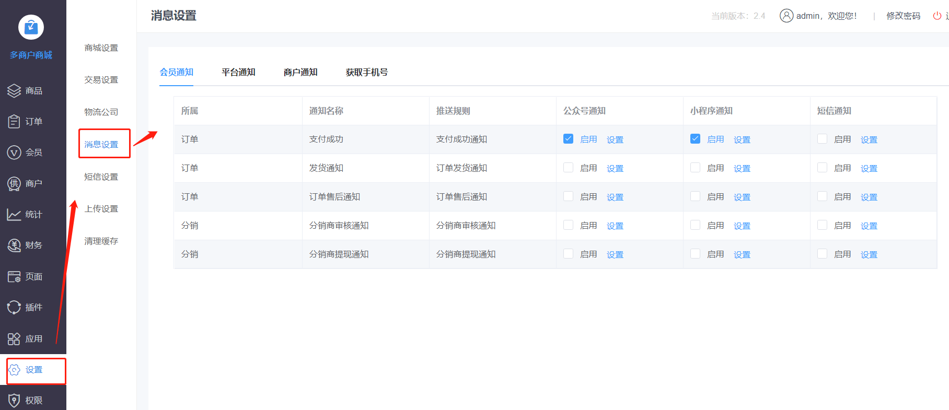Switch to the 获取手机号 tab
The width and height of the screenshot is (949, 410).
point(367,72)
